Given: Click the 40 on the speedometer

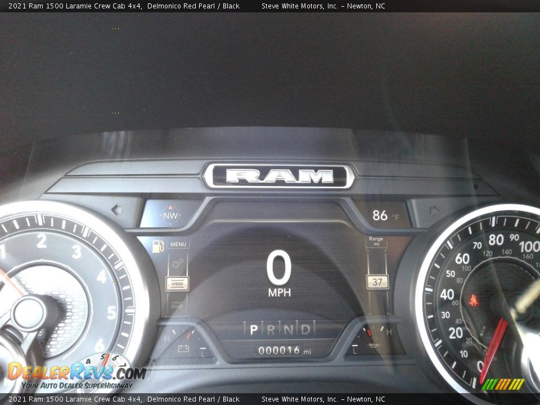Looking at the screenshot, I should (447, 294).
